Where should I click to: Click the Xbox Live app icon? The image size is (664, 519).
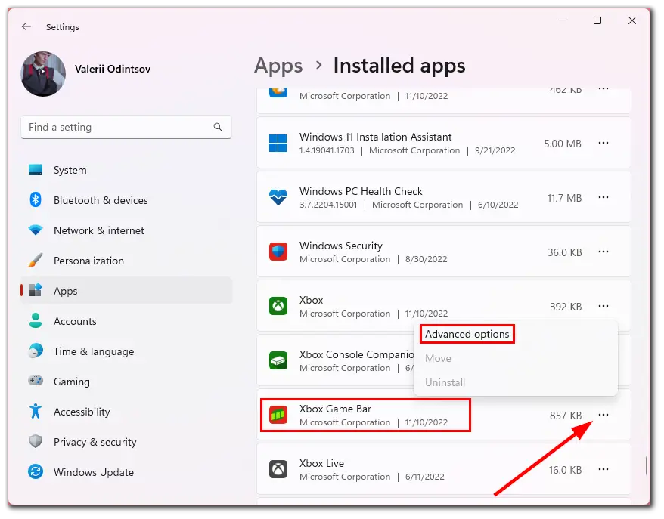click(x=278, y=469)
